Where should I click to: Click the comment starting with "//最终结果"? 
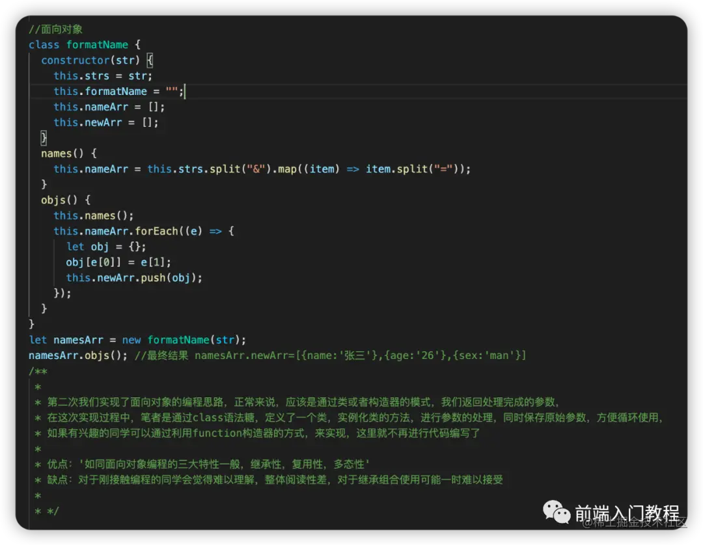[x=331, y=356]
